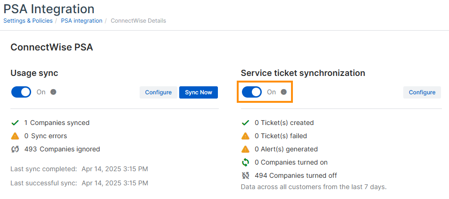
Task: Click the Companies turned off icon
Action: pyautogui.click(x=245, y=175)
